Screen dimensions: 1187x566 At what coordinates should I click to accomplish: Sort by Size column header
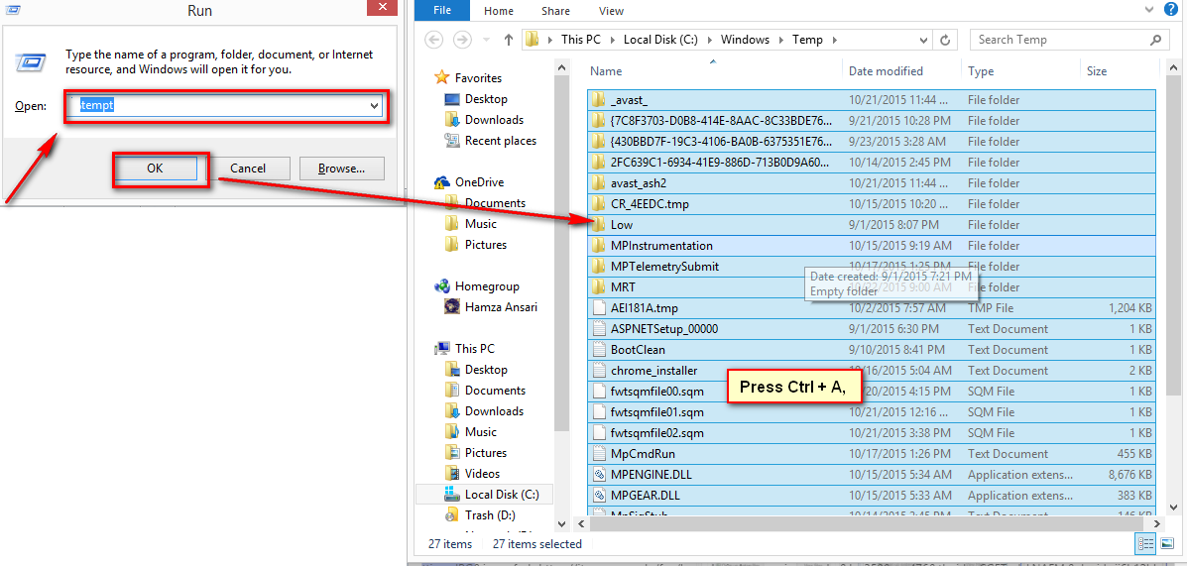coord(1119,71)
